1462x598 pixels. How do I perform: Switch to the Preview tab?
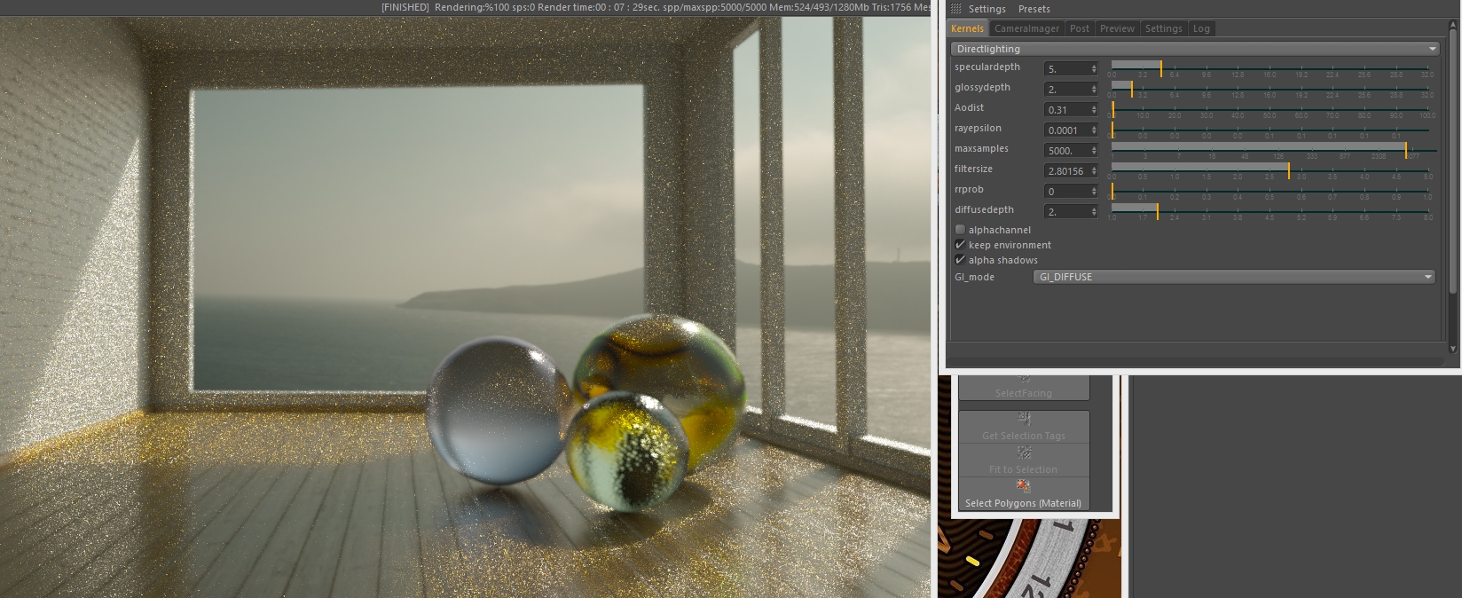[1117, 28]
